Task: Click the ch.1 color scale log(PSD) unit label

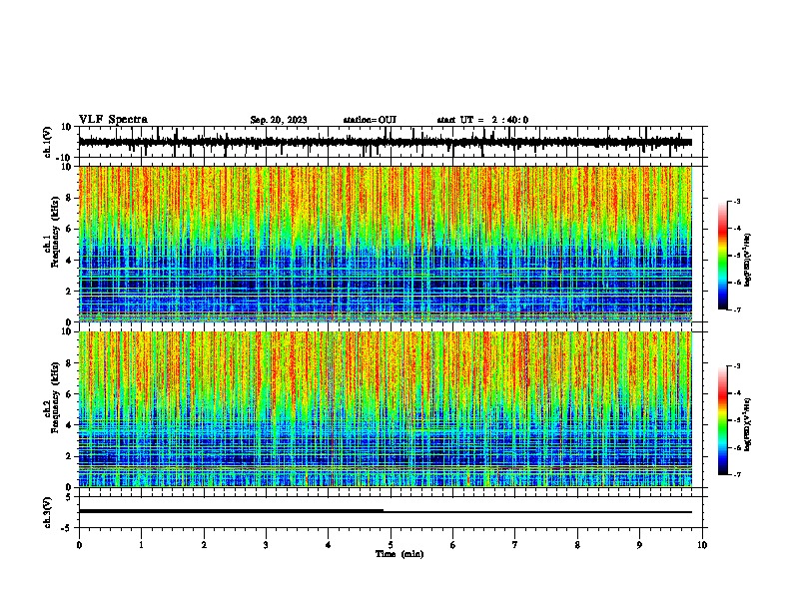Action: point(747,260)
